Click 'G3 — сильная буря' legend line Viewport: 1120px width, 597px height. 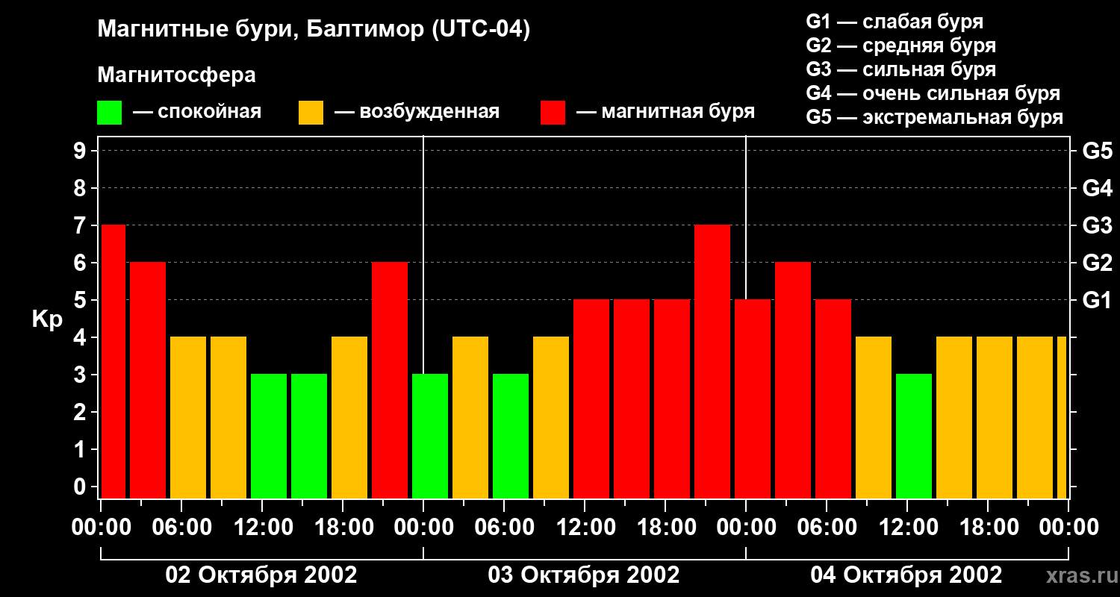click(900, 69)
